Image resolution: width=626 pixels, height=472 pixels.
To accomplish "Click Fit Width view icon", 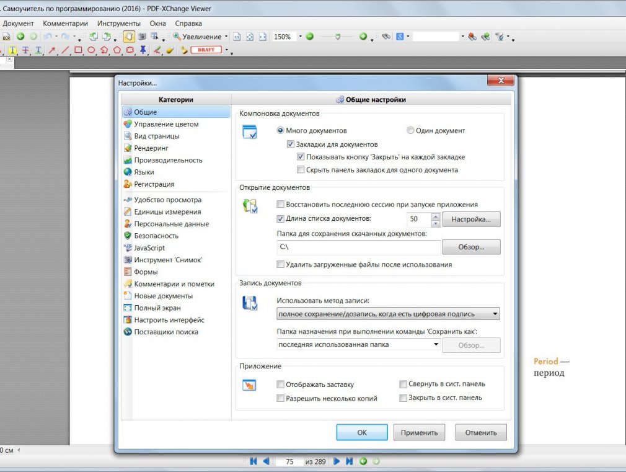I will click(262, 37).
